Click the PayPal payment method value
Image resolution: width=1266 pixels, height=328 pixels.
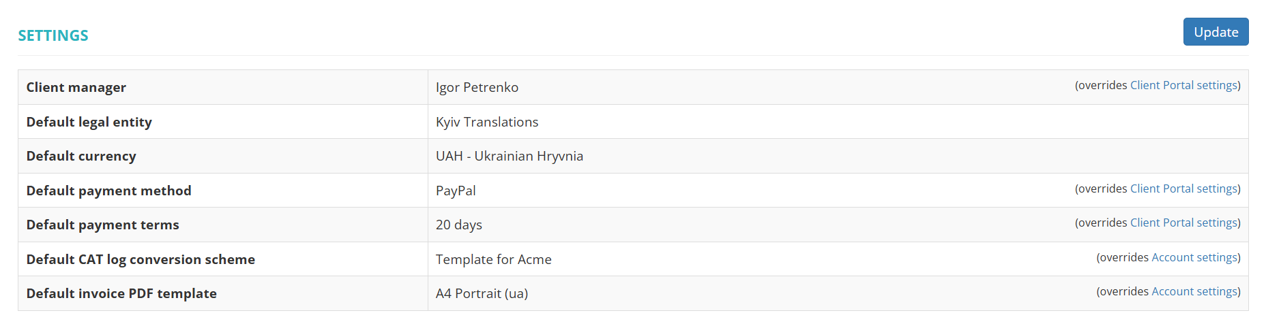456,191
